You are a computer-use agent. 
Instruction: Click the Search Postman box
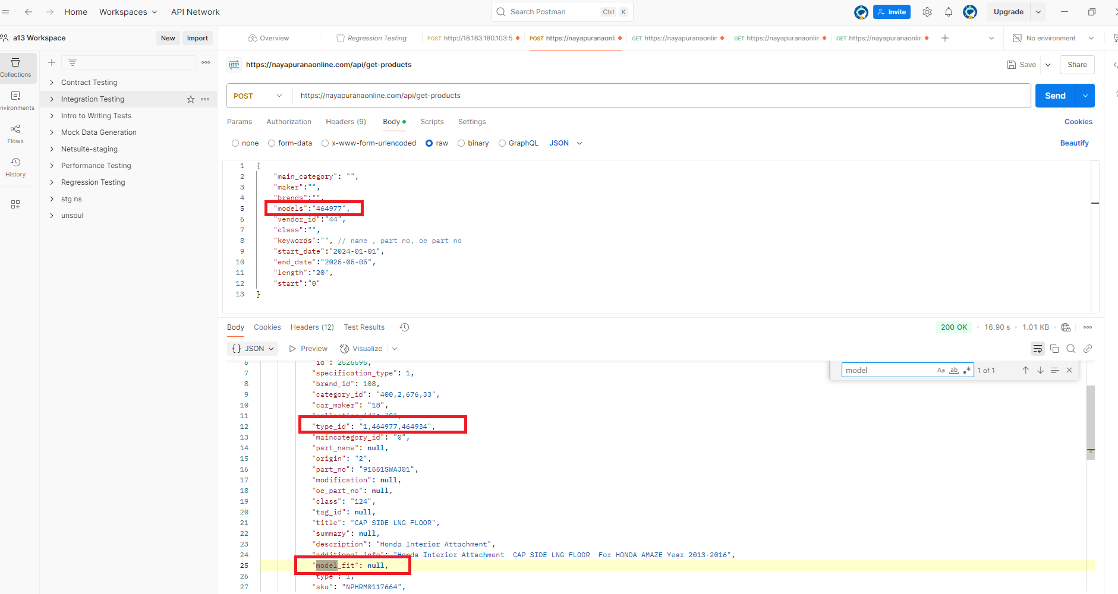click(562, 12)
